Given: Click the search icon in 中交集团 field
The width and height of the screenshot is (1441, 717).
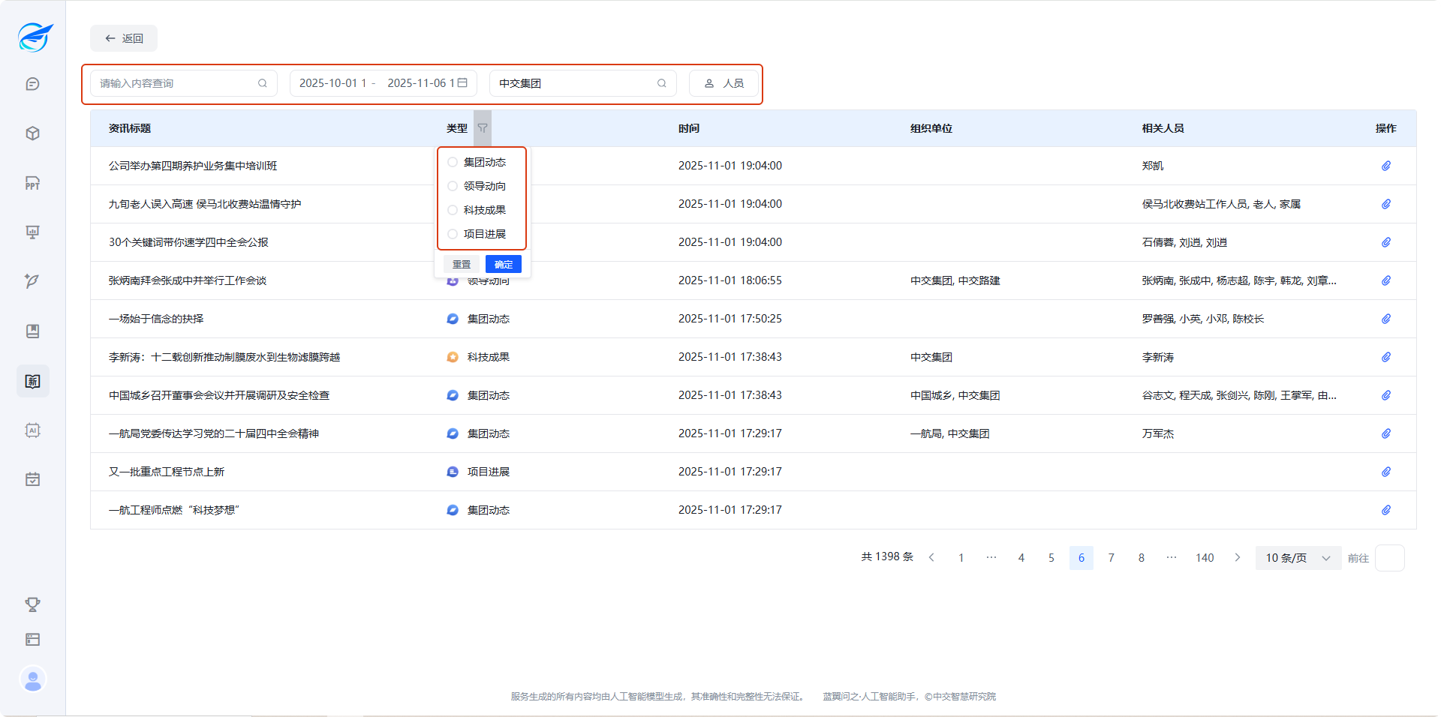Looking at the screenshot, I should click(662, 83).
